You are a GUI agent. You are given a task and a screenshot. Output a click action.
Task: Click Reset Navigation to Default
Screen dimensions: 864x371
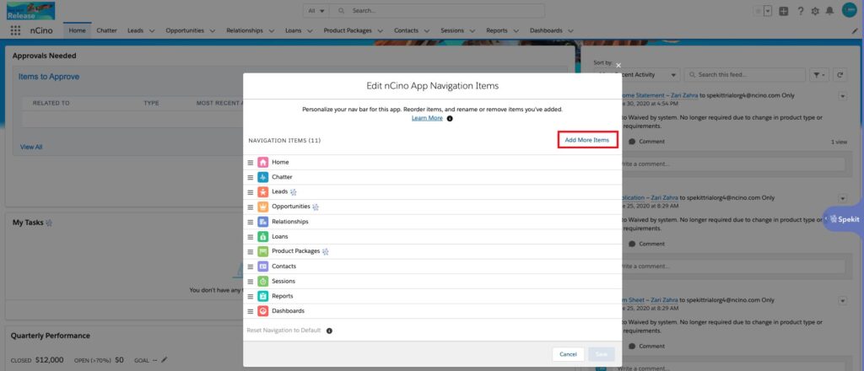[x=283, y=331]
